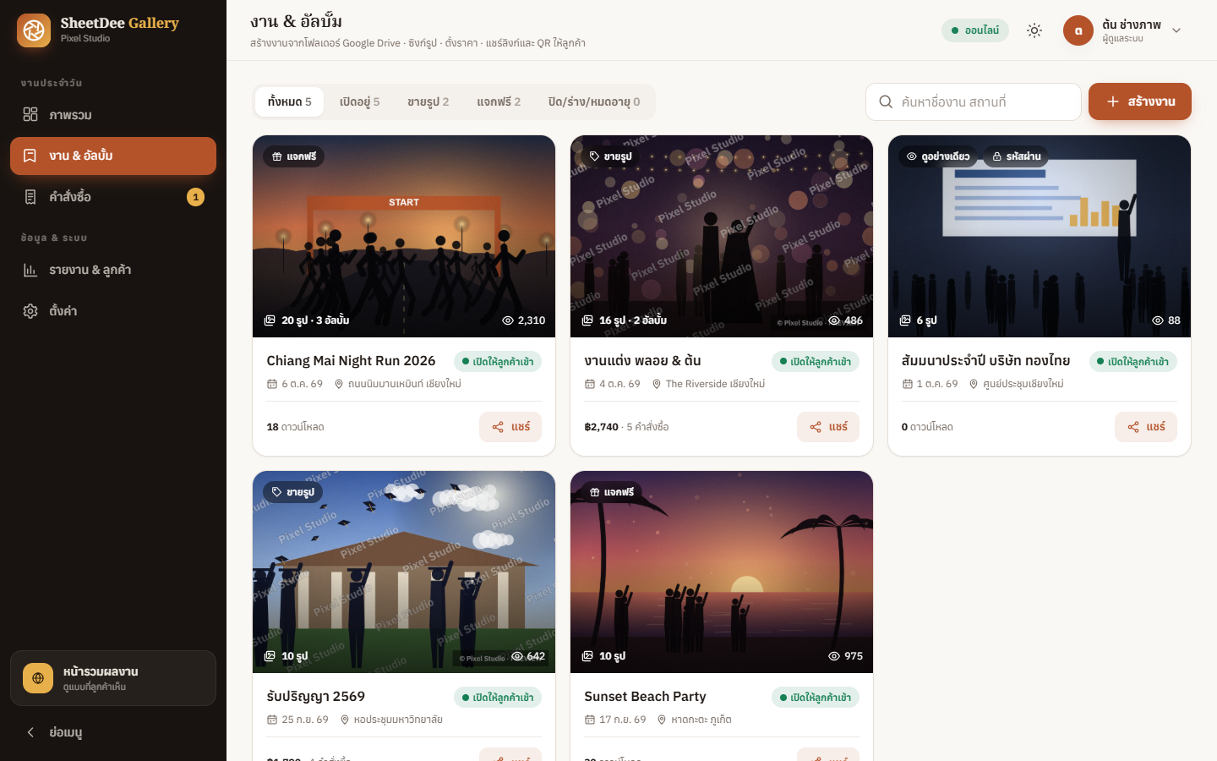
Task: Toggle เปิดให้ลูกค้าเข้า status on สัมมนาประจำปี
Action: click(1133, 362)
